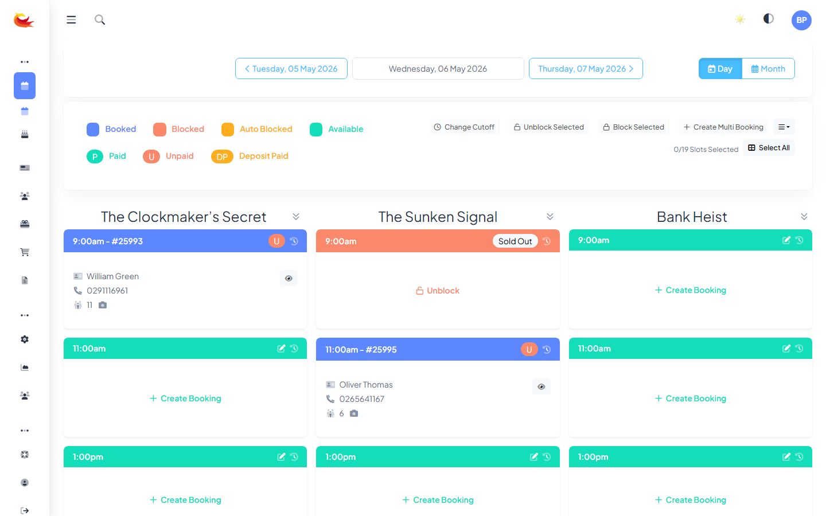Edit the Bank Heist 11:00am slot
Viewport: 826px width, 516px height.
(786, 349)
